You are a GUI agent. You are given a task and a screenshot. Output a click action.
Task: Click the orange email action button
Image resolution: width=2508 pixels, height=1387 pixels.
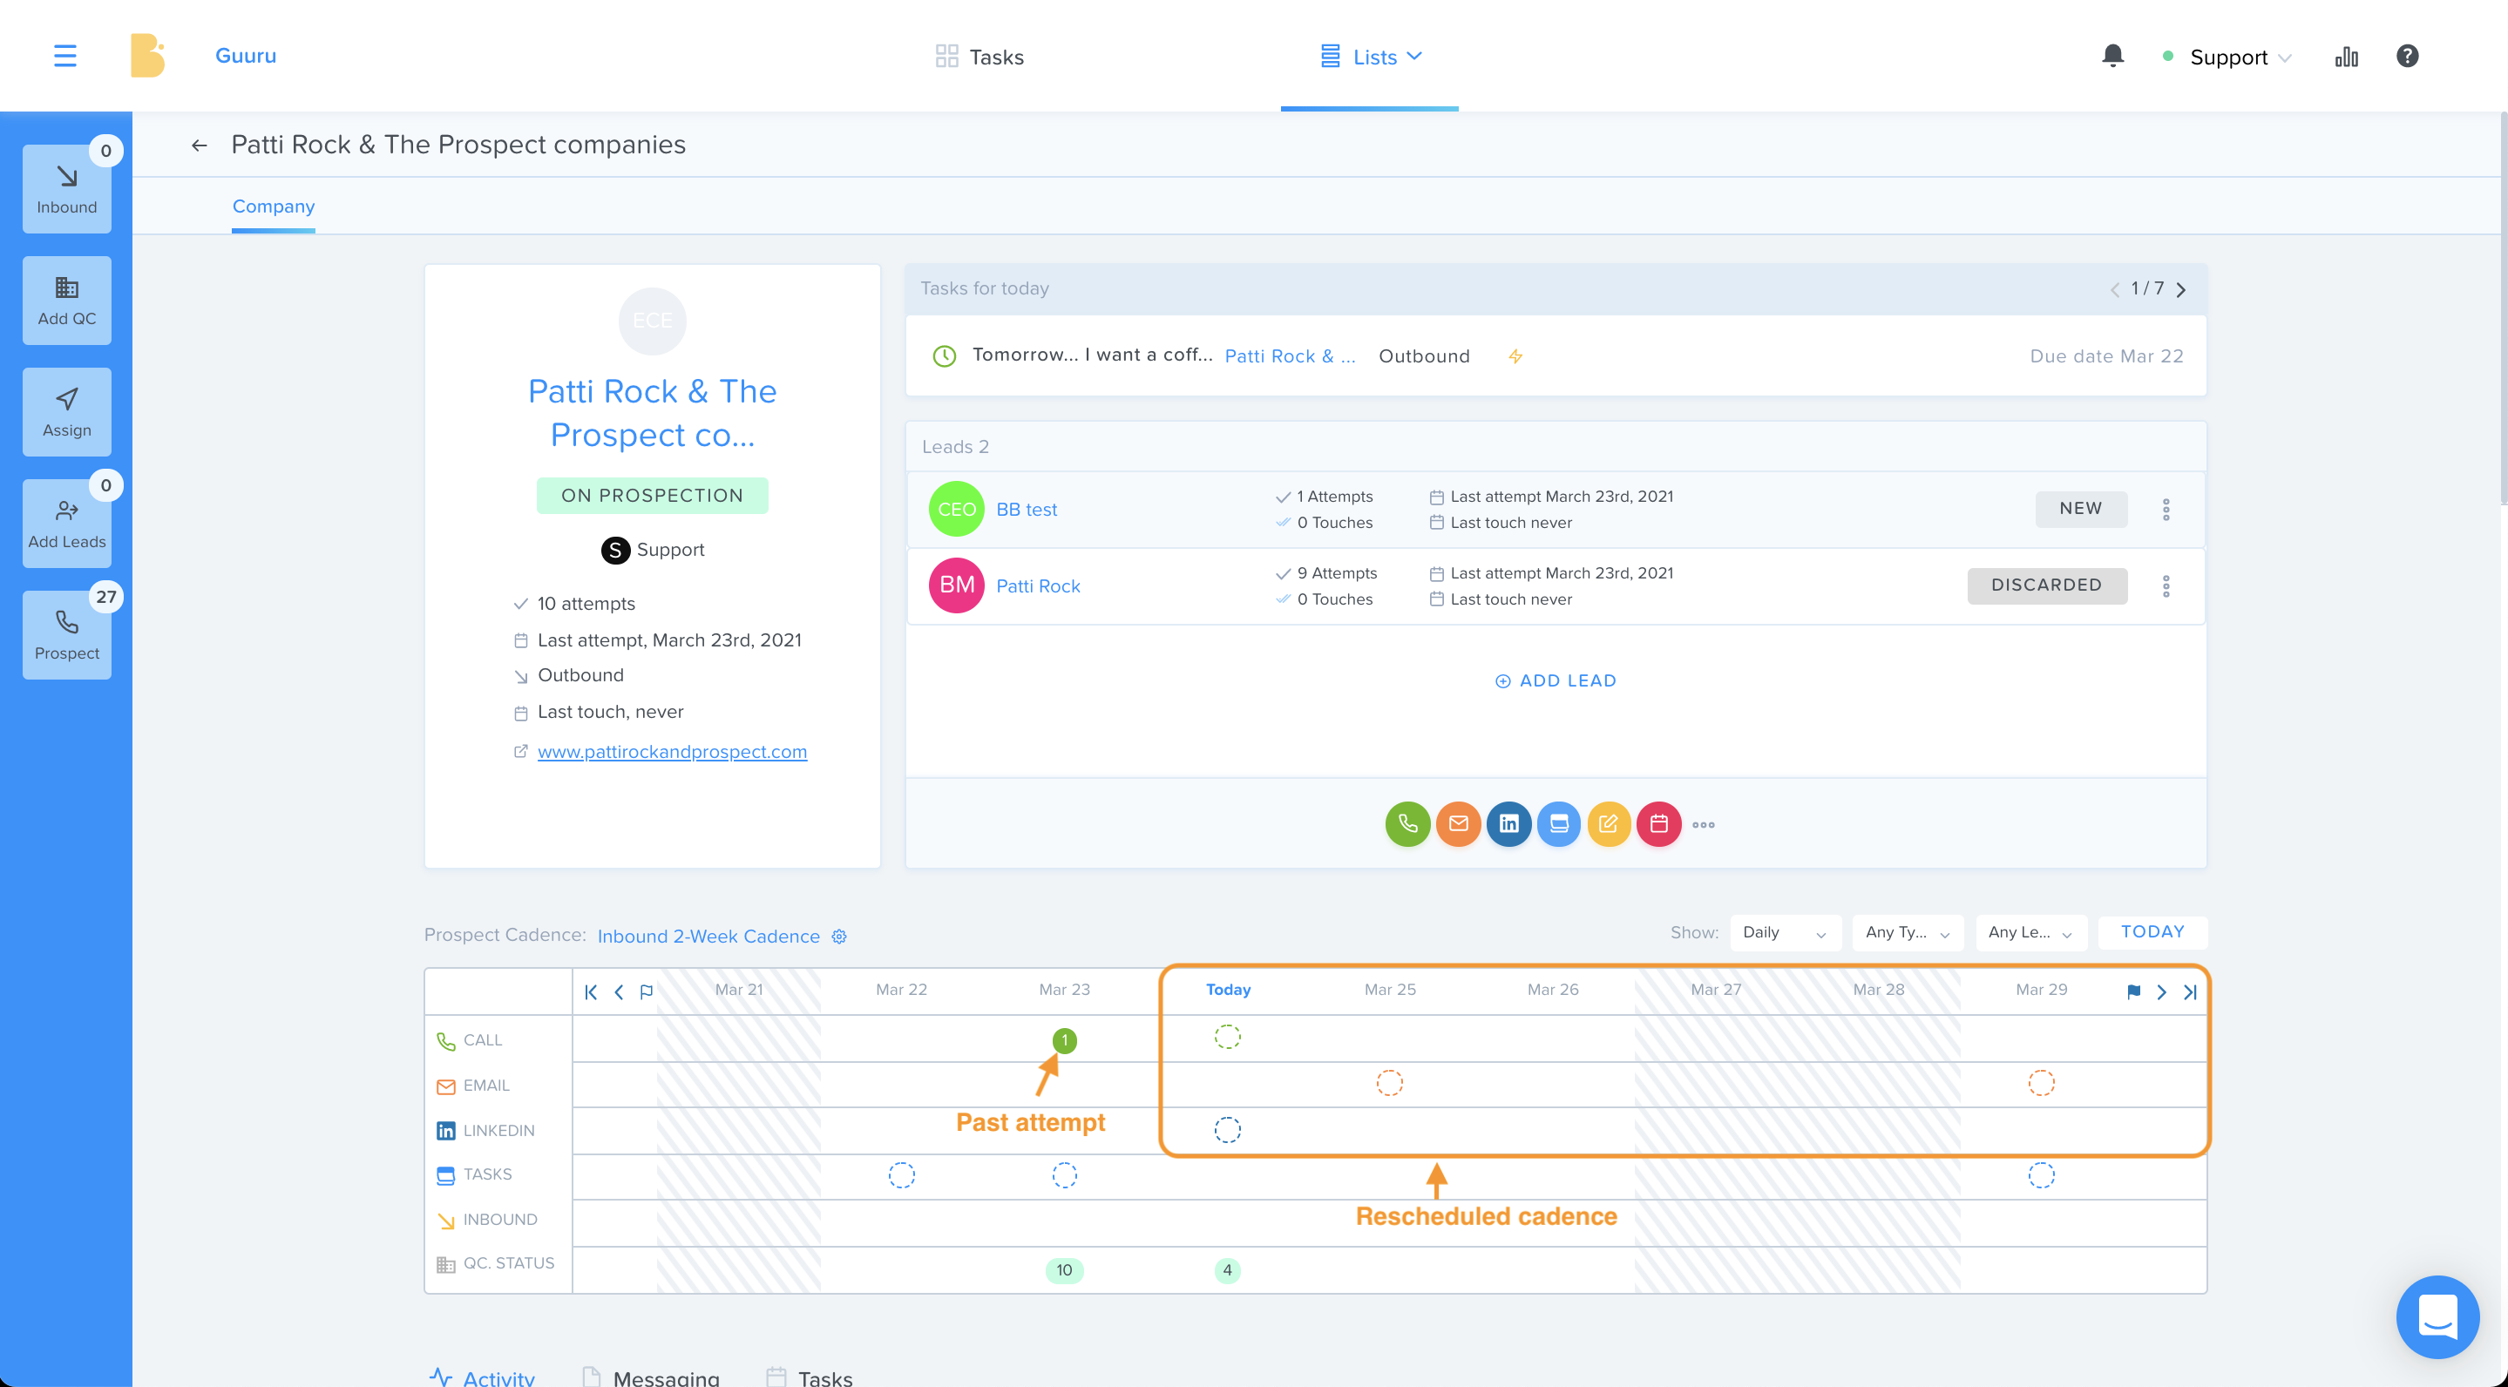[1458, 823]
